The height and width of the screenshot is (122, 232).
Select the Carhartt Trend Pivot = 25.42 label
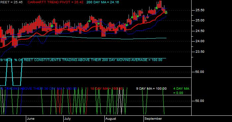pyautogui.click(x=55, y=2)
